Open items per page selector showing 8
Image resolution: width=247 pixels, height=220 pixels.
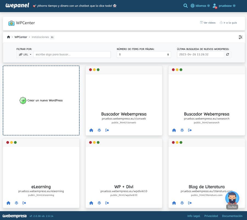(144, 55)
